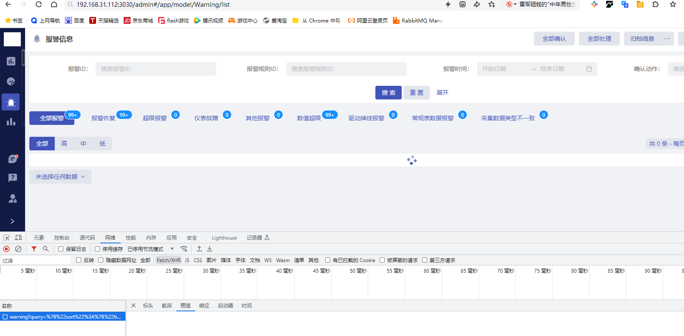Open the 未选择任何数据 dropdown

60,177
